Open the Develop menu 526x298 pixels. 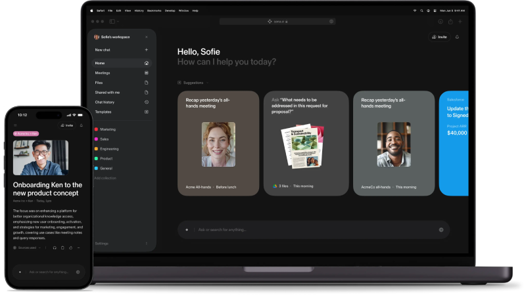[x=170, y=11]
